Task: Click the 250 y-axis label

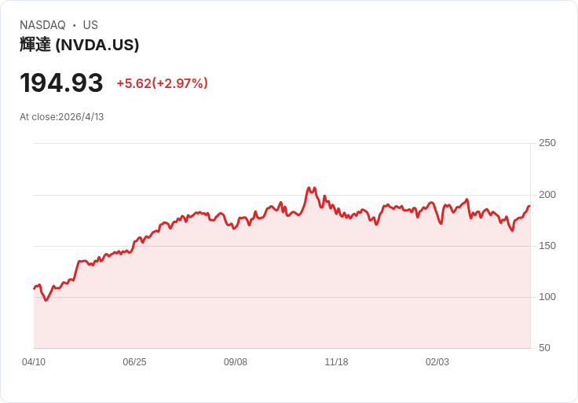Action: [x=547, y=143]
